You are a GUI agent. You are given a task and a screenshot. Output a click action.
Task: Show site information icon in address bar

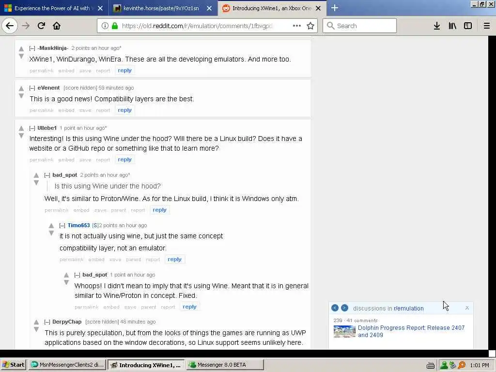point(105,26)
